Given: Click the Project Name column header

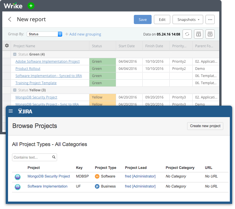Looking at the screenshot, I should pos(50,46).
